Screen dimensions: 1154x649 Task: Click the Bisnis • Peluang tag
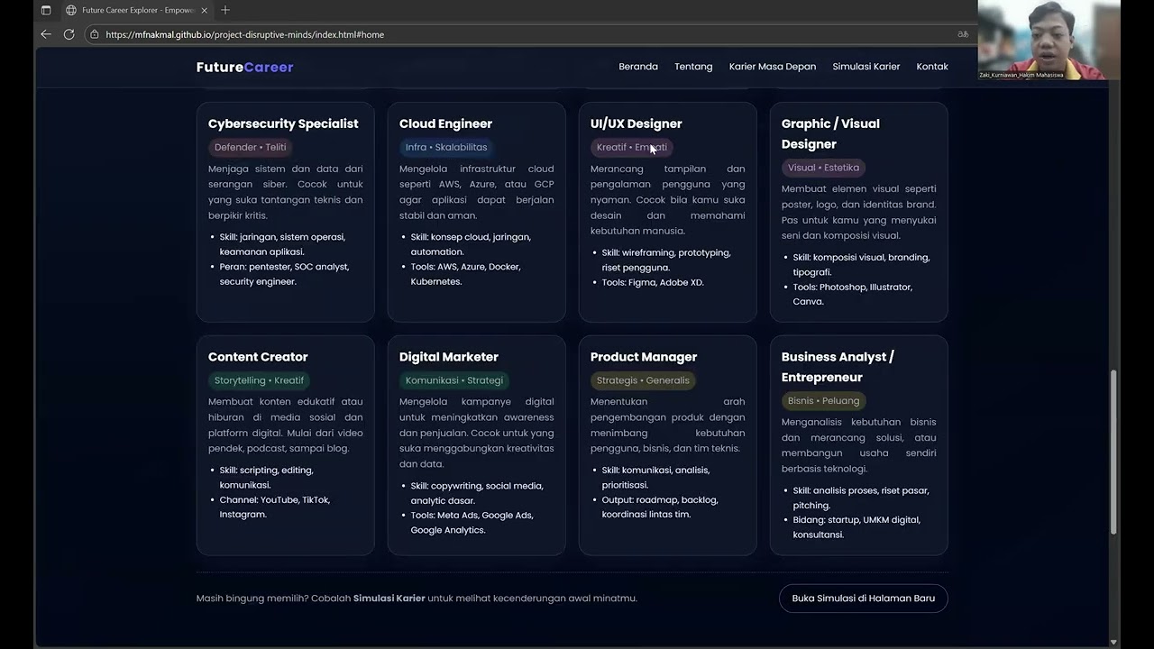click(823, 401)
